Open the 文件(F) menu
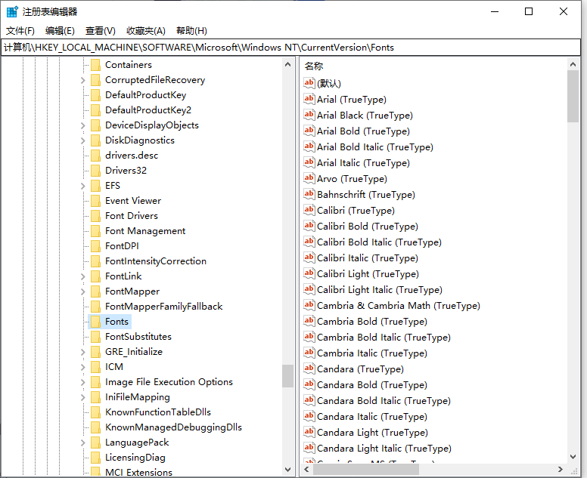The width and height of the screenshot is (587, 478). pos(20,31)
